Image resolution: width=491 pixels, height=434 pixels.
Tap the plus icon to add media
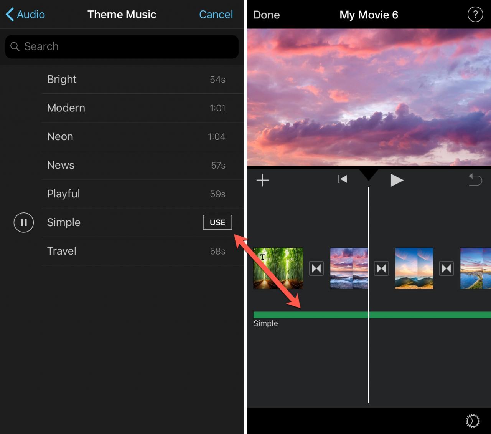tap(263, 180)
